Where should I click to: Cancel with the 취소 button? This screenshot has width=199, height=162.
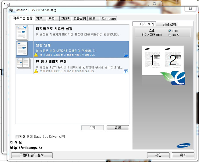point(183,155)
